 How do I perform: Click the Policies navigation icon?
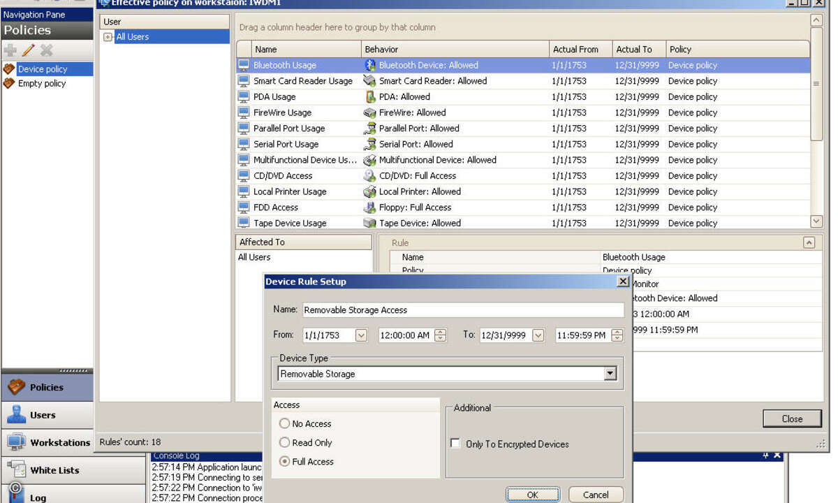tap(16, 387)
